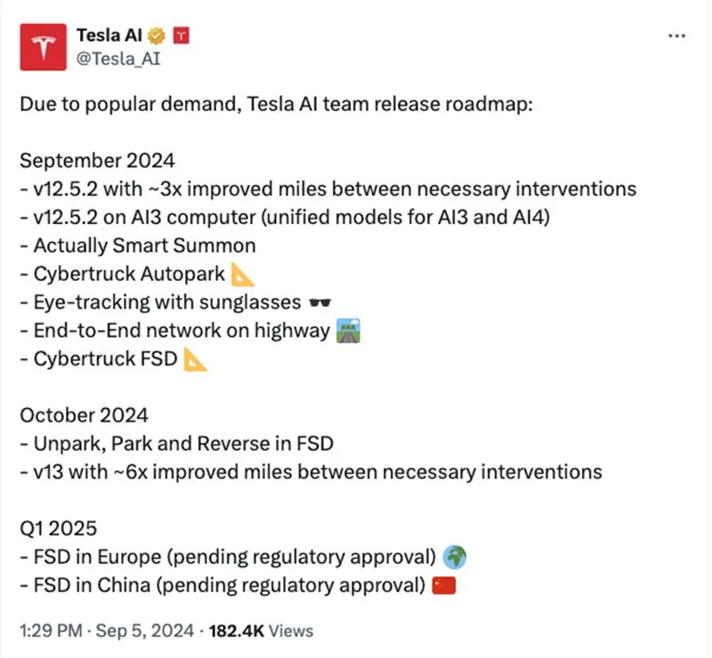This screenshot has width=712, height=658.
Task: Click the ruler emoji beside Cybertruck FSD
Action: [x=195, y=360]
